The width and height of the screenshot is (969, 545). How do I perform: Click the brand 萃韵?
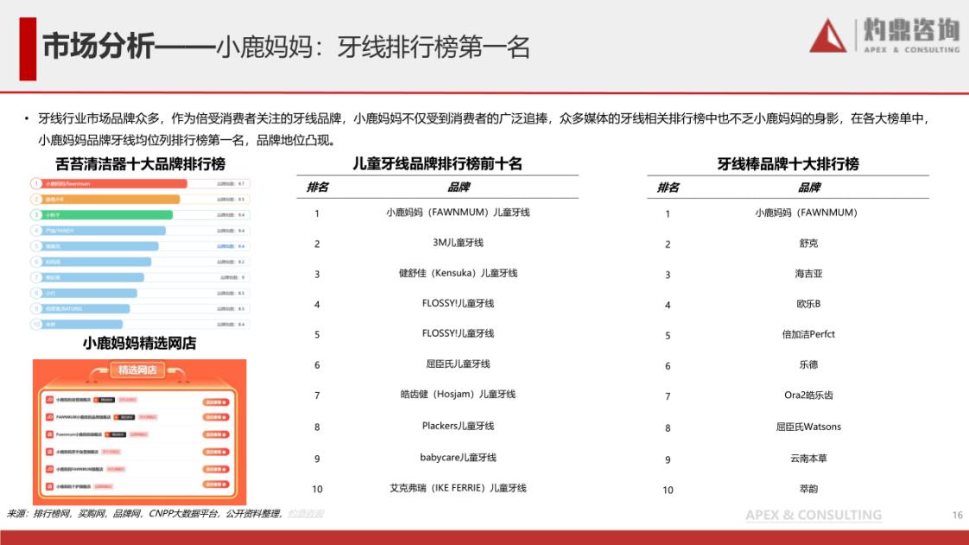click(808, 489)
